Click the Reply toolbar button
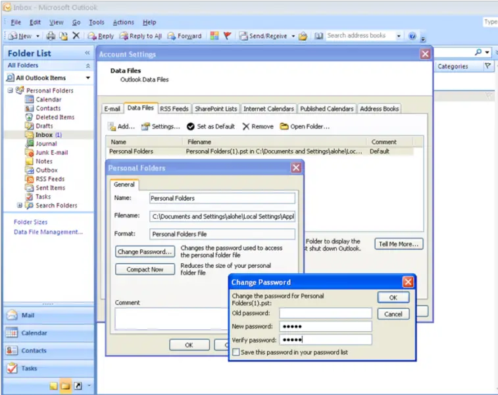The image size is (498, 395). tap(101, 36)
